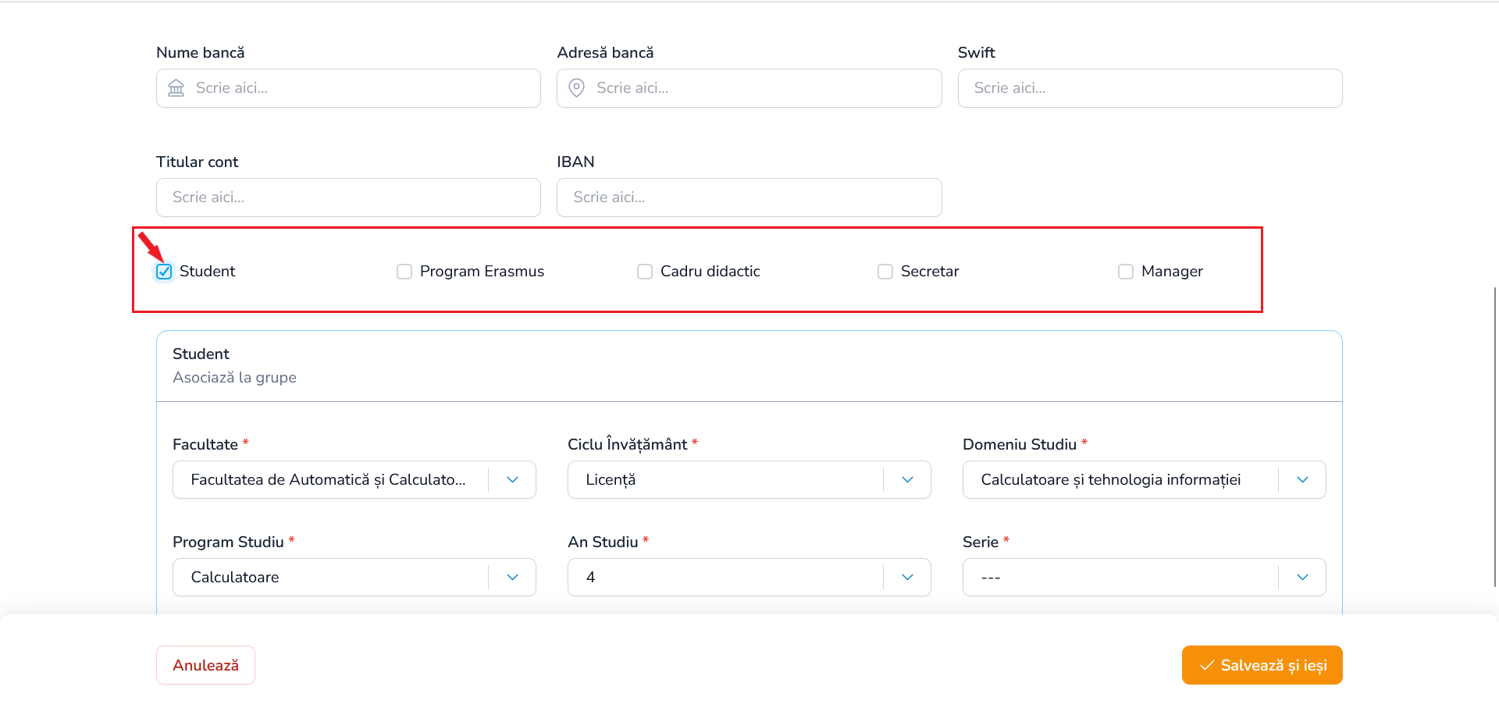
Task: Check the Secretar role checkbox
Action: pos(885,272)
